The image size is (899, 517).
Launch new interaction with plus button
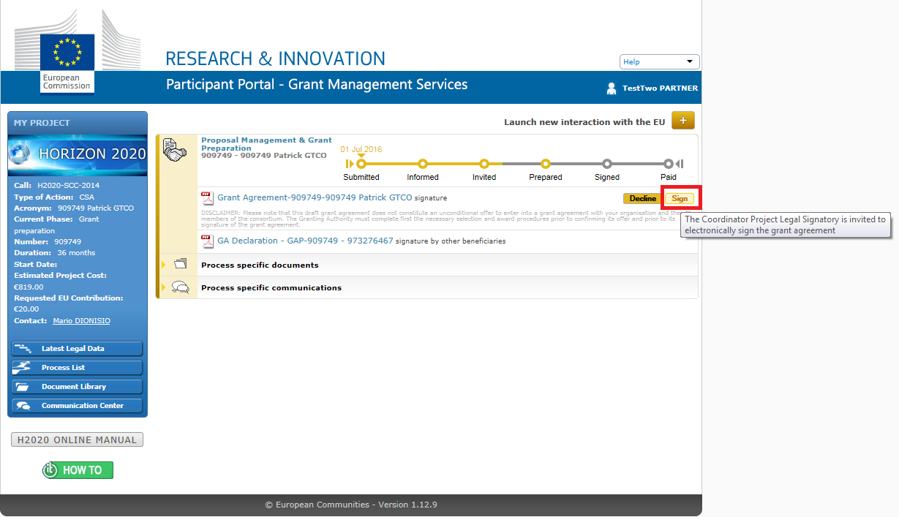click(x=682, y=121)
